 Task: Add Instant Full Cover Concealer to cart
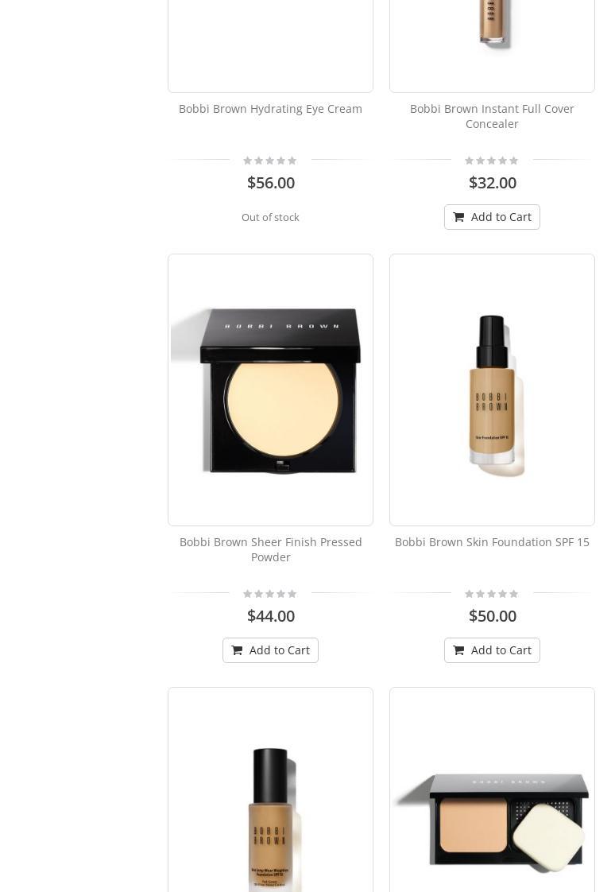click(x=492, y=217)
